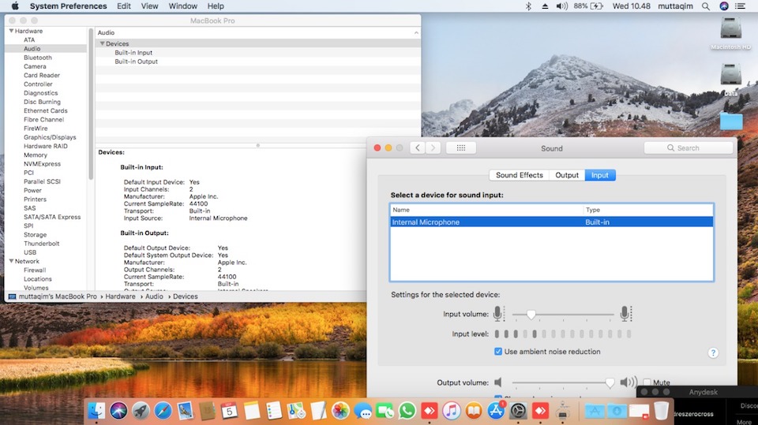This screenshot has height=425, width=758.
Task: Open Finder from the dock
Action: (97, 410)
